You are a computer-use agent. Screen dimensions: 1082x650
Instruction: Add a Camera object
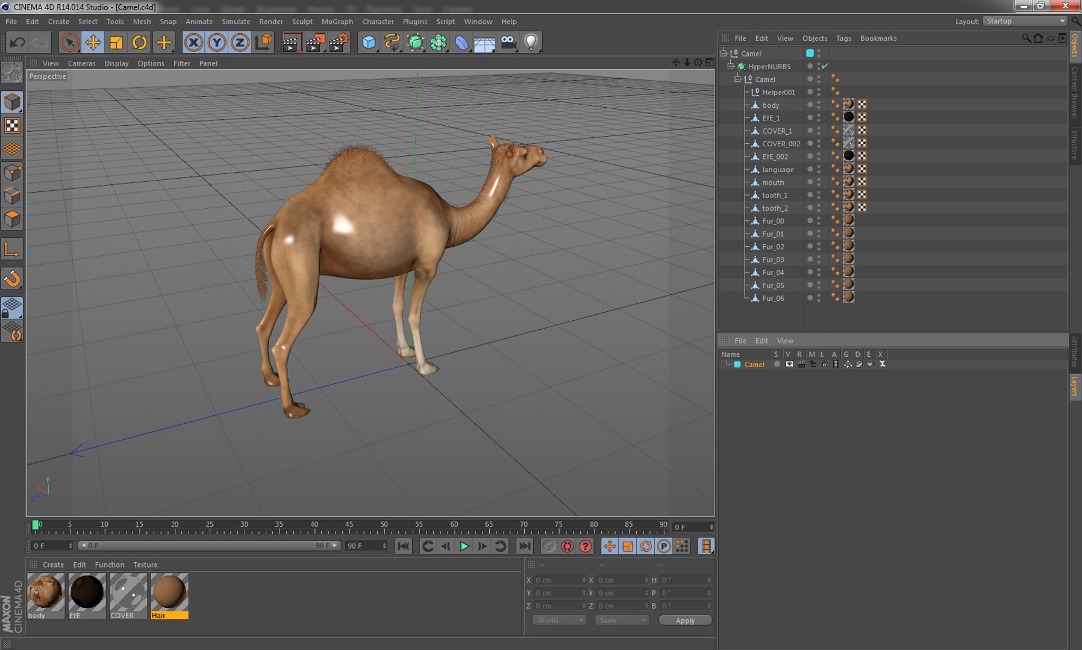pyautogui.click(x=508, y=42)
